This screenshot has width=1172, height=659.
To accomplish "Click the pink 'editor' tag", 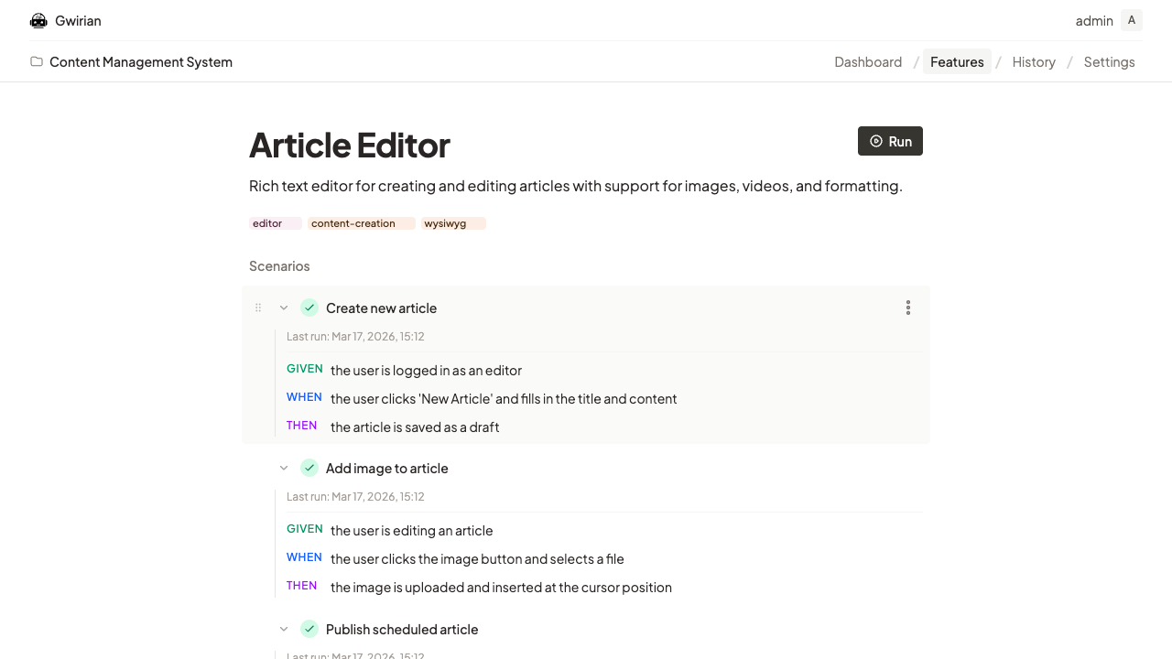I will [x=275, y=223].
